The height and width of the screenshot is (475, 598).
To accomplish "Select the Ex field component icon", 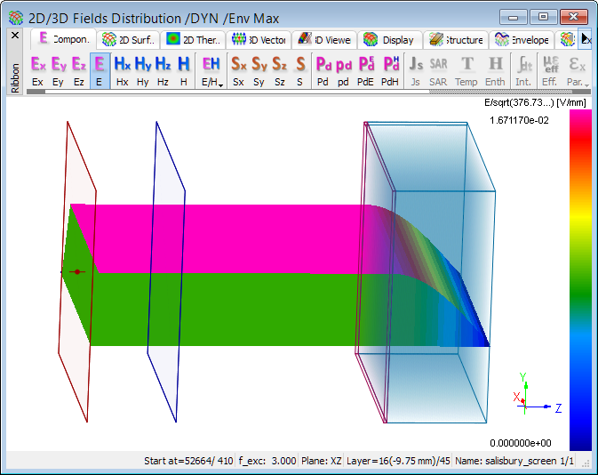I will (37, 70).
